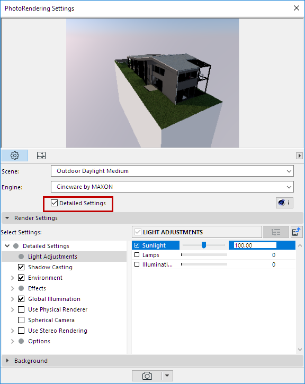Enable Use Stereo Rendering checkbox
305x384 pixels.
pyautogui.click(x=21, y=331)
